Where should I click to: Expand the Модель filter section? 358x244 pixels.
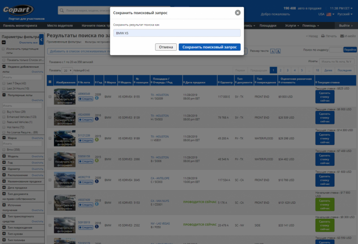(x=4, y=156)
